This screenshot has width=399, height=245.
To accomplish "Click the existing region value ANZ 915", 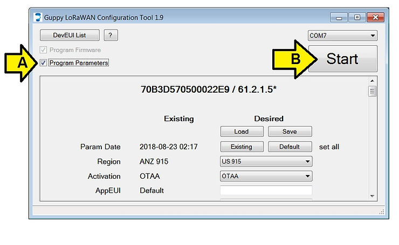I will click(x=154, y=162).
